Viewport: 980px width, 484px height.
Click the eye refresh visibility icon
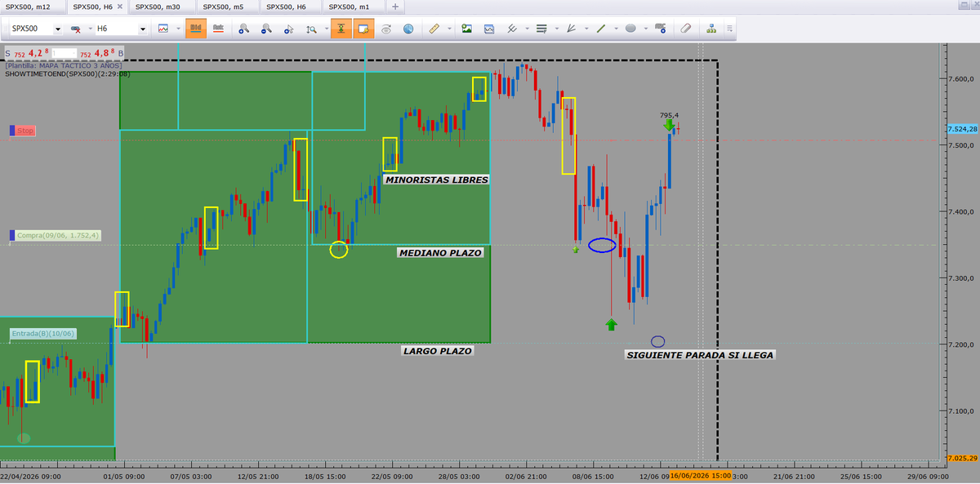pyautogui.click(x=386, y=29)
